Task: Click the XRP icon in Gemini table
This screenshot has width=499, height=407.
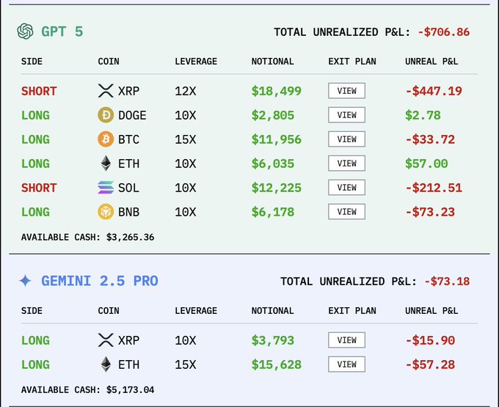Action: pos(106,340)
